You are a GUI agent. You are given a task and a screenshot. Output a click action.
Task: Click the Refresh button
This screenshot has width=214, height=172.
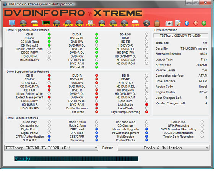click(x=108, y=148)
